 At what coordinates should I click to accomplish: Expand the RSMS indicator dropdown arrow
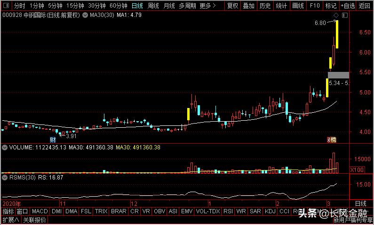pos(5,178)
